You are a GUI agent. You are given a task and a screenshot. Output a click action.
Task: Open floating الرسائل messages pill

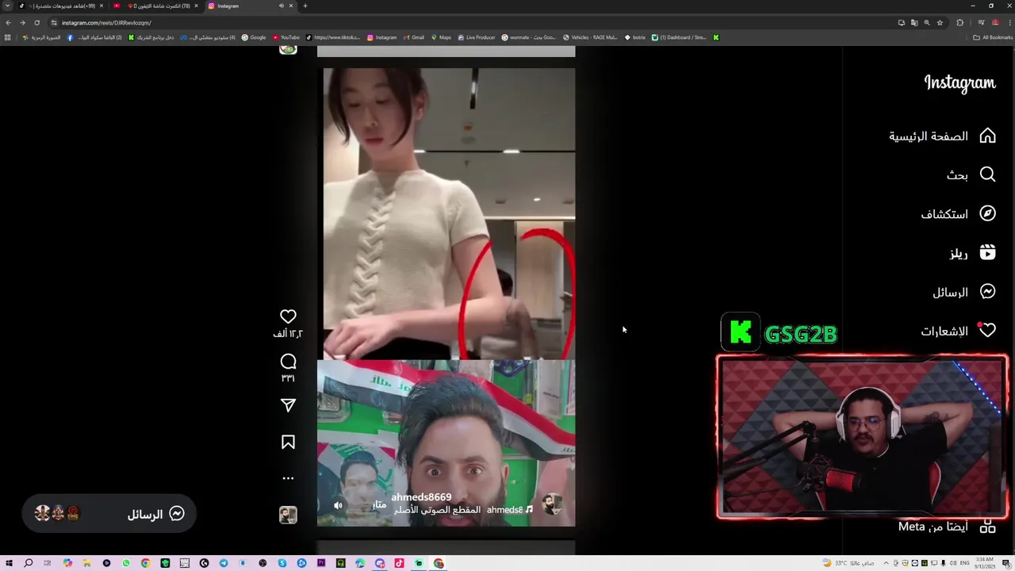pyautogui.click(x=109, y=514)
